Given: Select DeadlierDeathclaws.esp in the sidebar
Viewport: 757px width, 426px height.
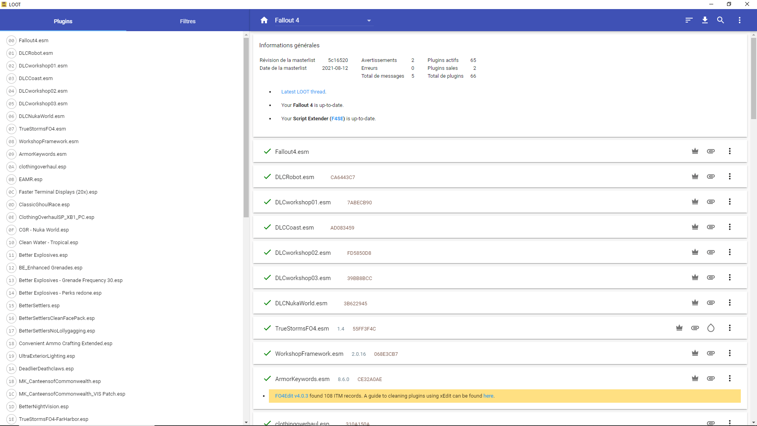Looking at the screenshot, I should 122,369.
